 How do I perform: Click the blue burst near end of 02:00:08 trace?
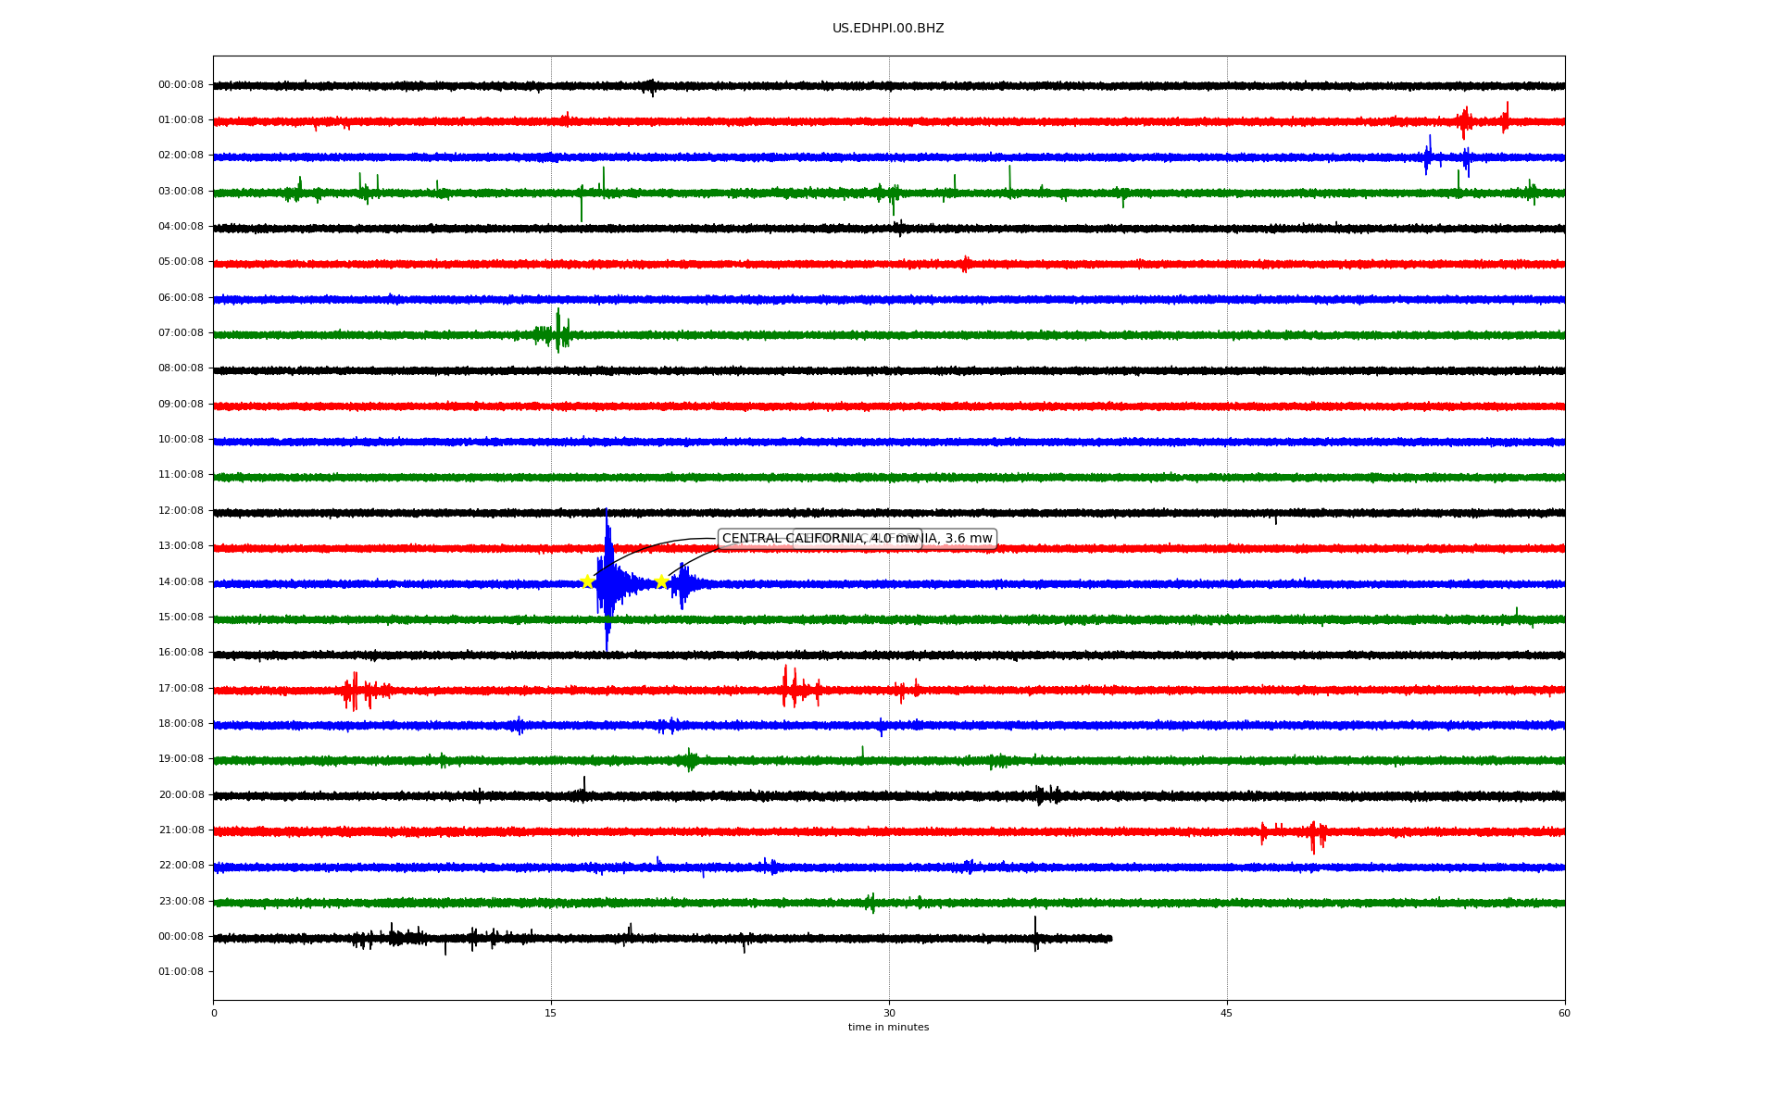(x=1429, y=156)
